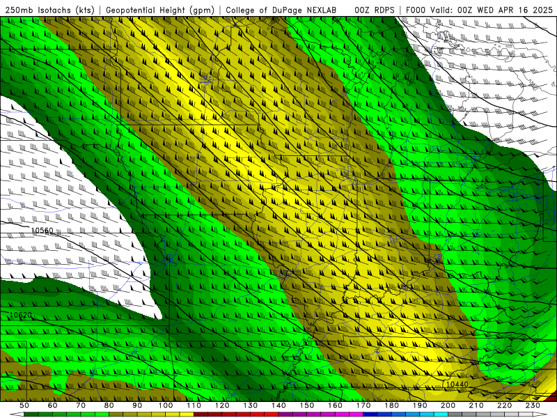Click the 230 kts color scale label
This screenshot has width=557, height=418.
point(533,405)
